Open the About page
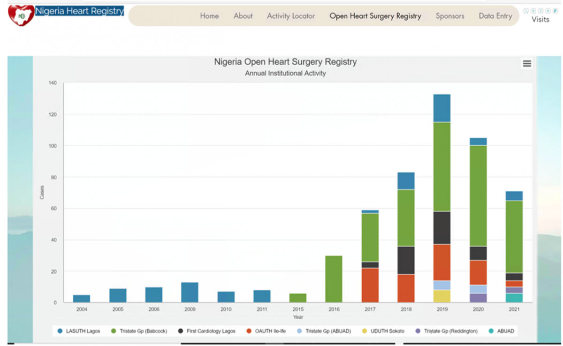 click(x=243, y=16)
